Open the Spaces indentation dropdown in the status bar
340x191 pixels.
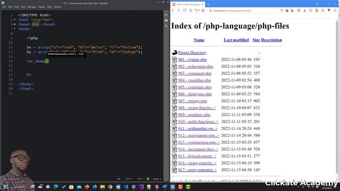(157, 179)
